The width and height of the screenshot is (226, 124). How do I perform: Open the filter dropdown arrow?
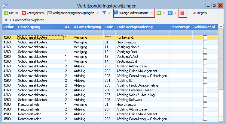point(109,13)
